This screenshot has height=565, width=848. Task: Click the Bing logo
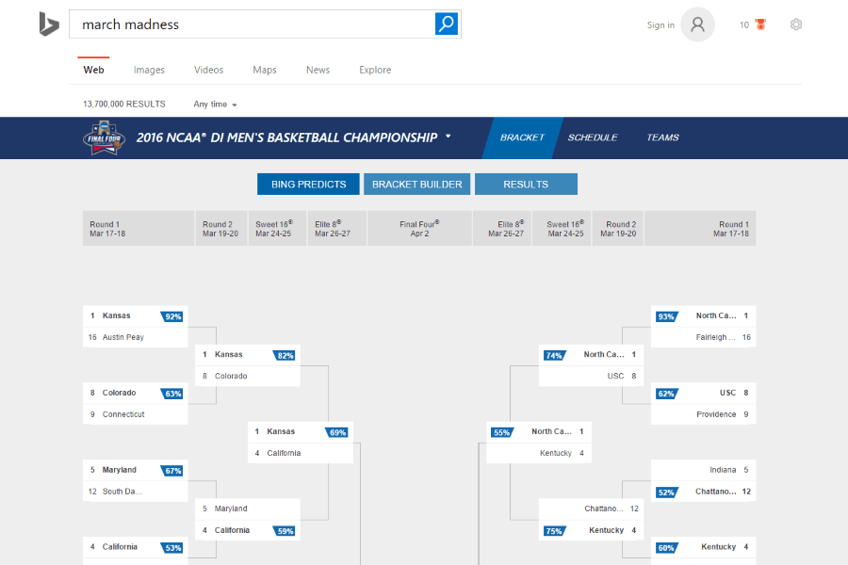pyautogui.click(x=49, y=23)
